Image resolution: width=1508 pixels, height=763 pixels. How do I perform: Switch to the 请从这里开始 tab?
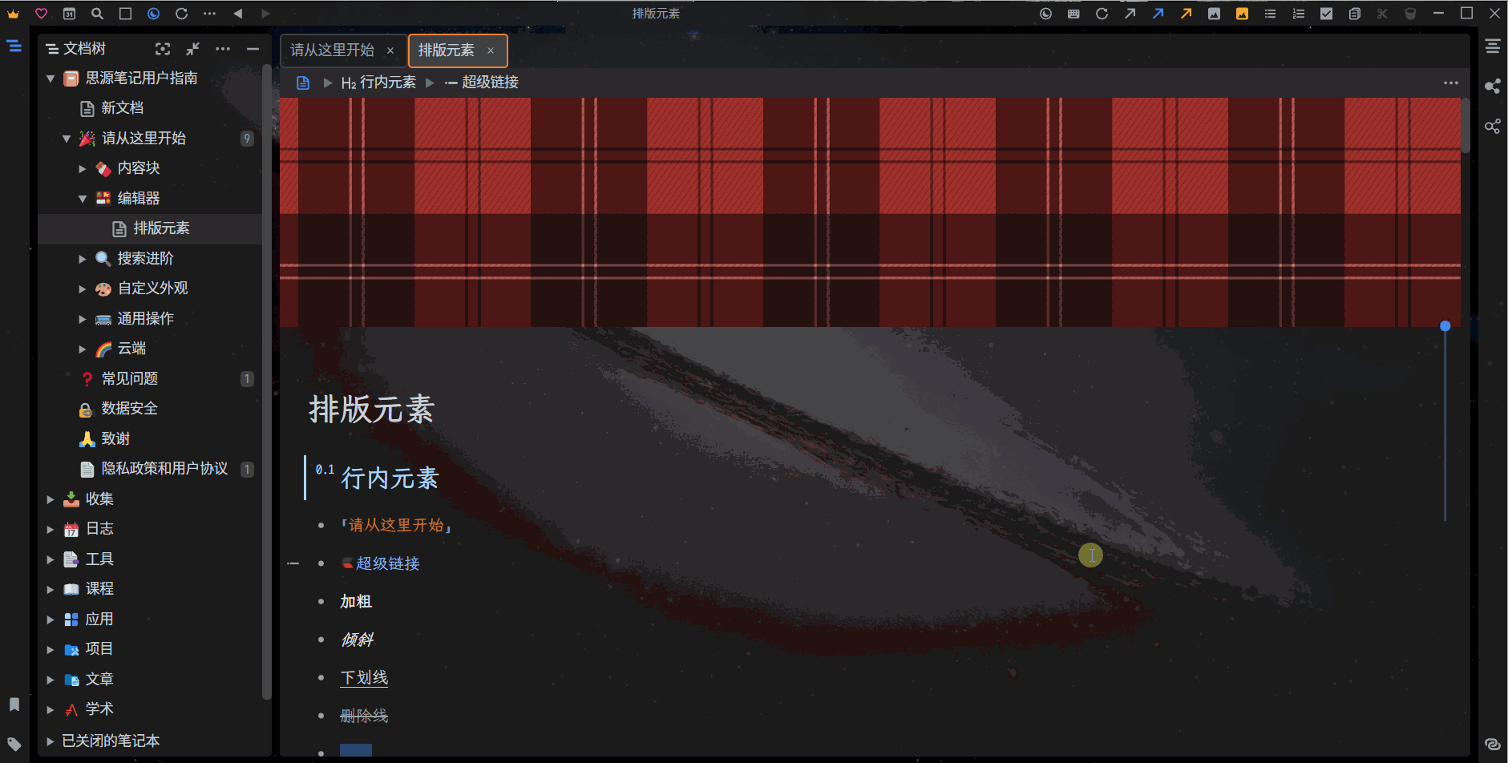coord(331,50)
